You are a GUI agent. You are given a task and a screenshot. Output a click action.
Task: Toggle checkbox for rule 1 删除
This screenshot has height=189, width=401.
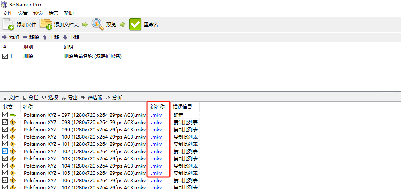pyautogui.click(x=5, y=56)
